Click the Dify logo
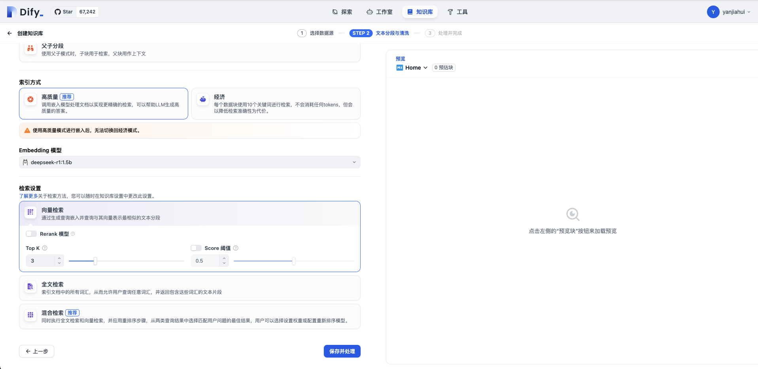Viewport: 758px width, 369px height. point(25,12)
